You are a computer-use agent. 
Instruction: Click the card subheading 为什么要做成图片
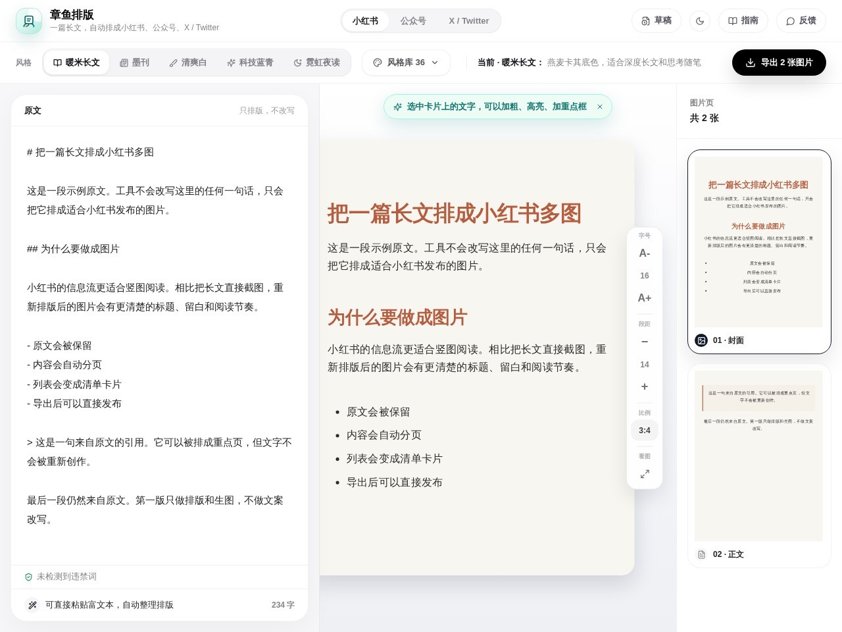(x=397, y=317)
